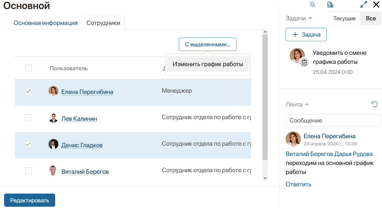Open Елена Перегибина's avatar in the table
This screenshot has width=382, height=208.
coord(53,91)
